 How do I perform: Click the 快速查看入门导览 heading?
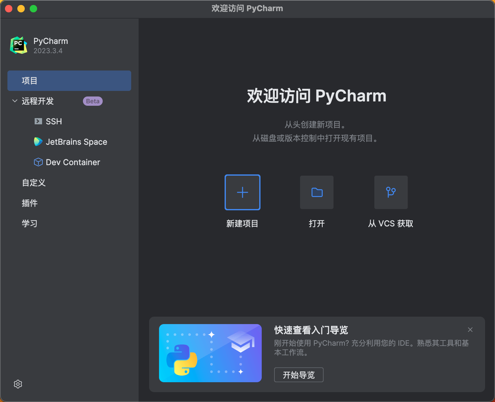[x=311, y=330]
